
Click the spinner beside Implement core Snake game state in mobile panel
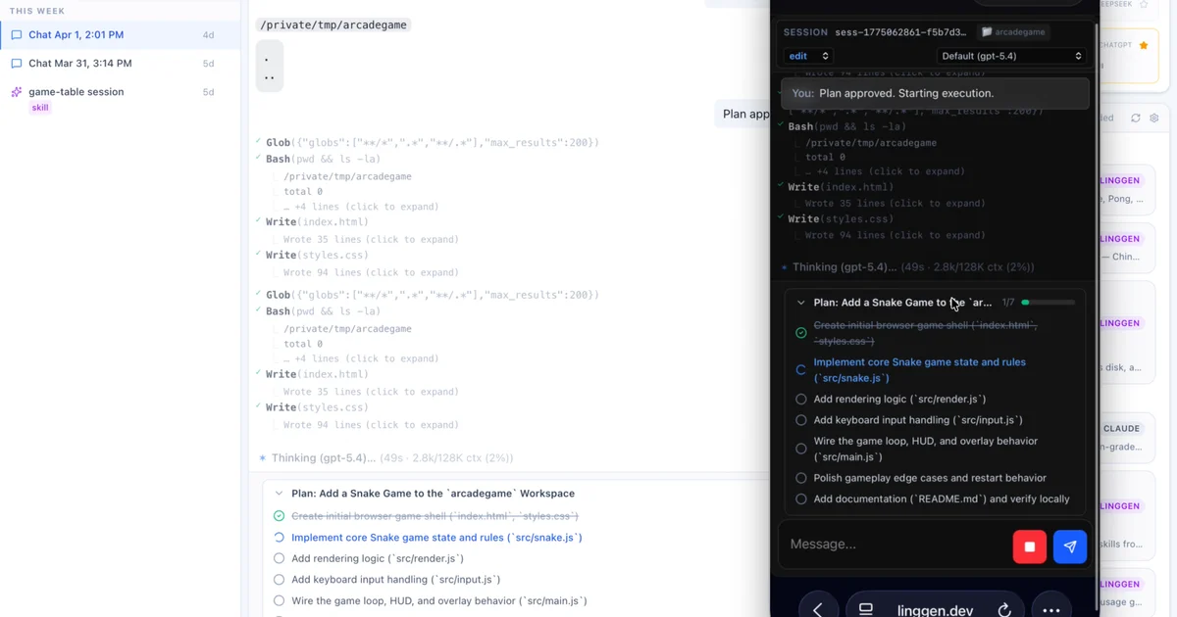click(800, 370)
